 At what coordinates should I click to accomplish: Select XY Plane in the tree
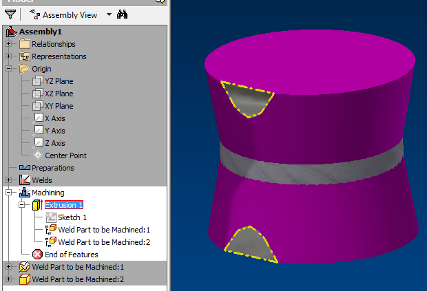(x=59, y=106)
